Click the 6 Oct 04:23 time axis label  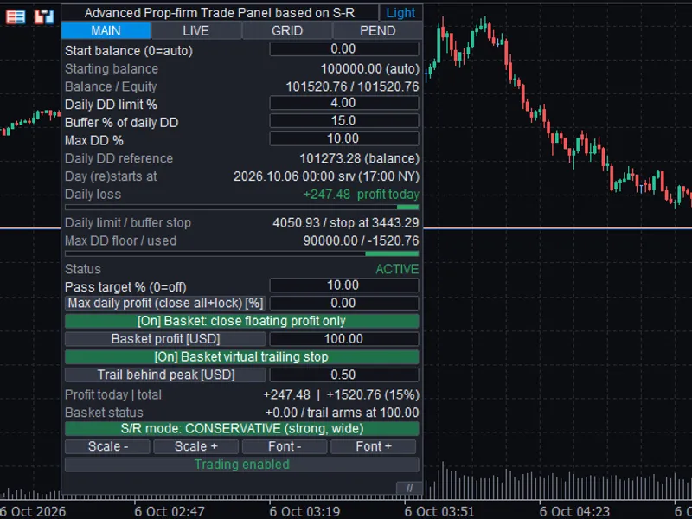coord(574,512)
